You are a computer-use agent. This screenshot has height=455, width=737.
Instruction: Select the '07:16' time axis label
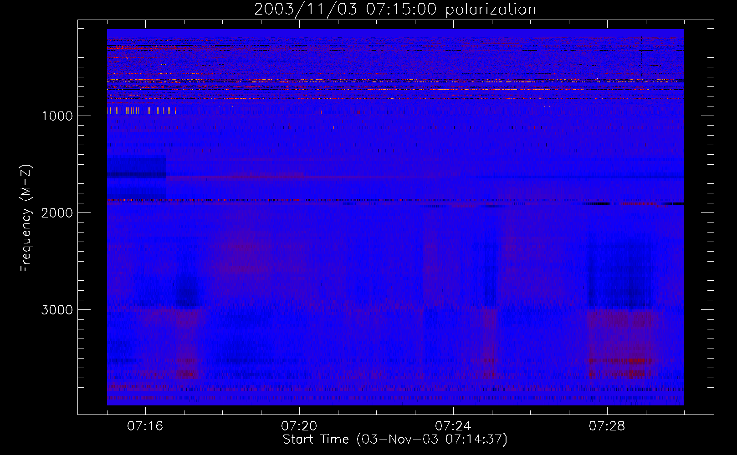pos(145,426)
